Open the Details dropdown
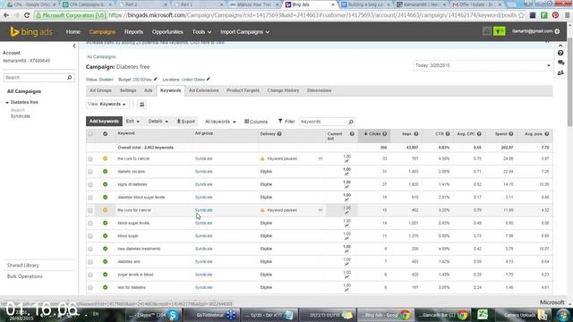 click(x=158, y=122)
